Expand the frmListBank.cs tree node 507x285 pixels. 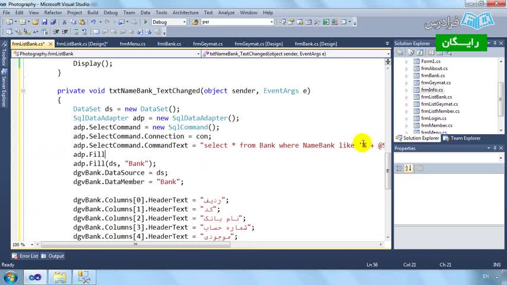coord(407,97)
